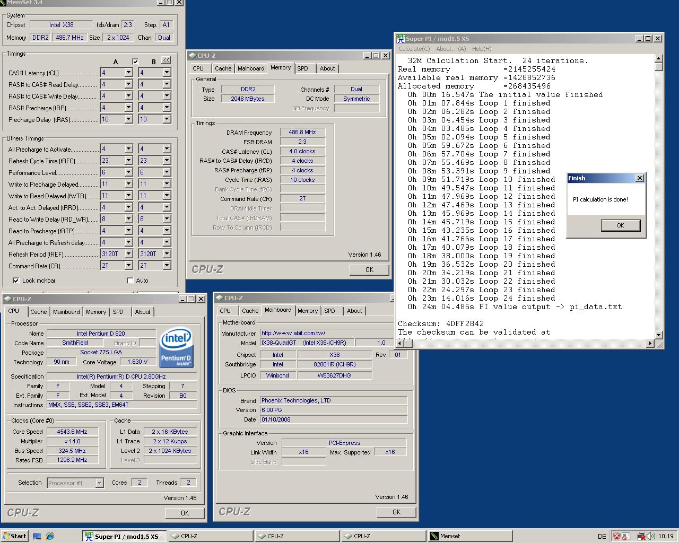Screen dimensions: 679x543
Task: Open Graphics-less About tab in mainboard CPU-Z window
Action: (x=354, y=311)
